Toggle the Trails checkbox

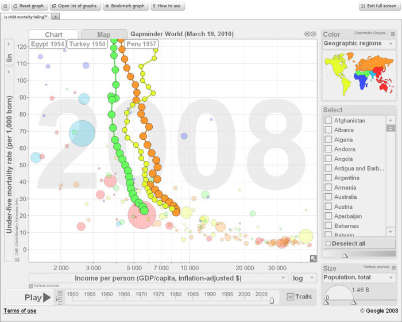(x=290, y=297)
